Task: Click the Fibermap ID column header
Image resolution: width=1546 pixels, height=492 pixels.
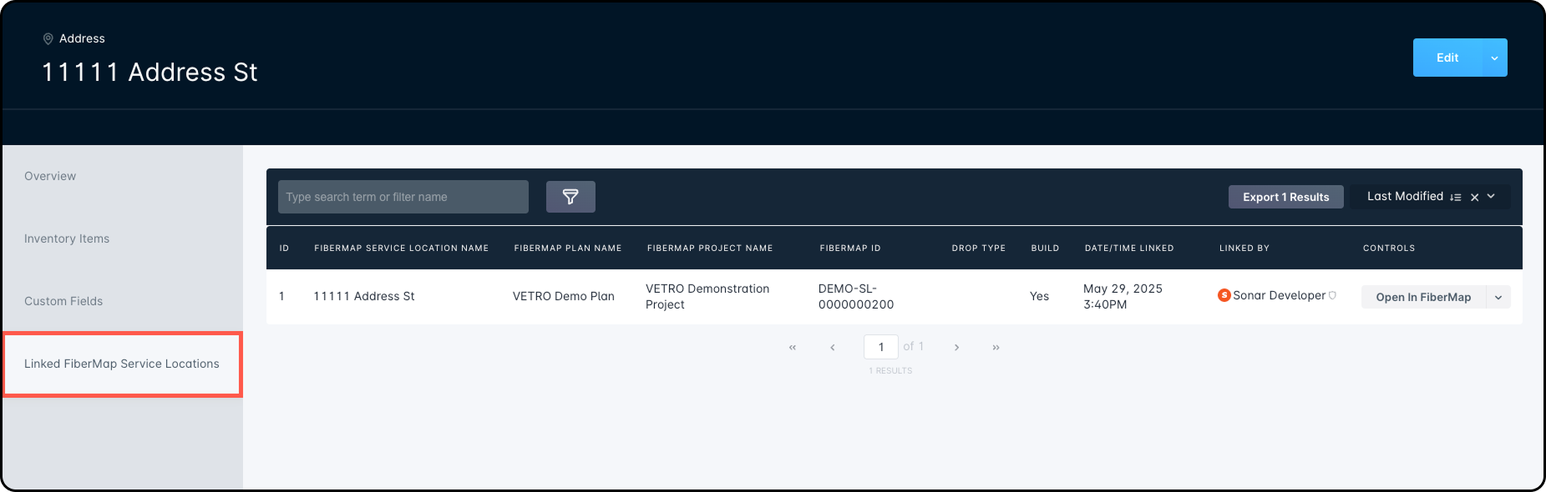Action: pos(850,248)
